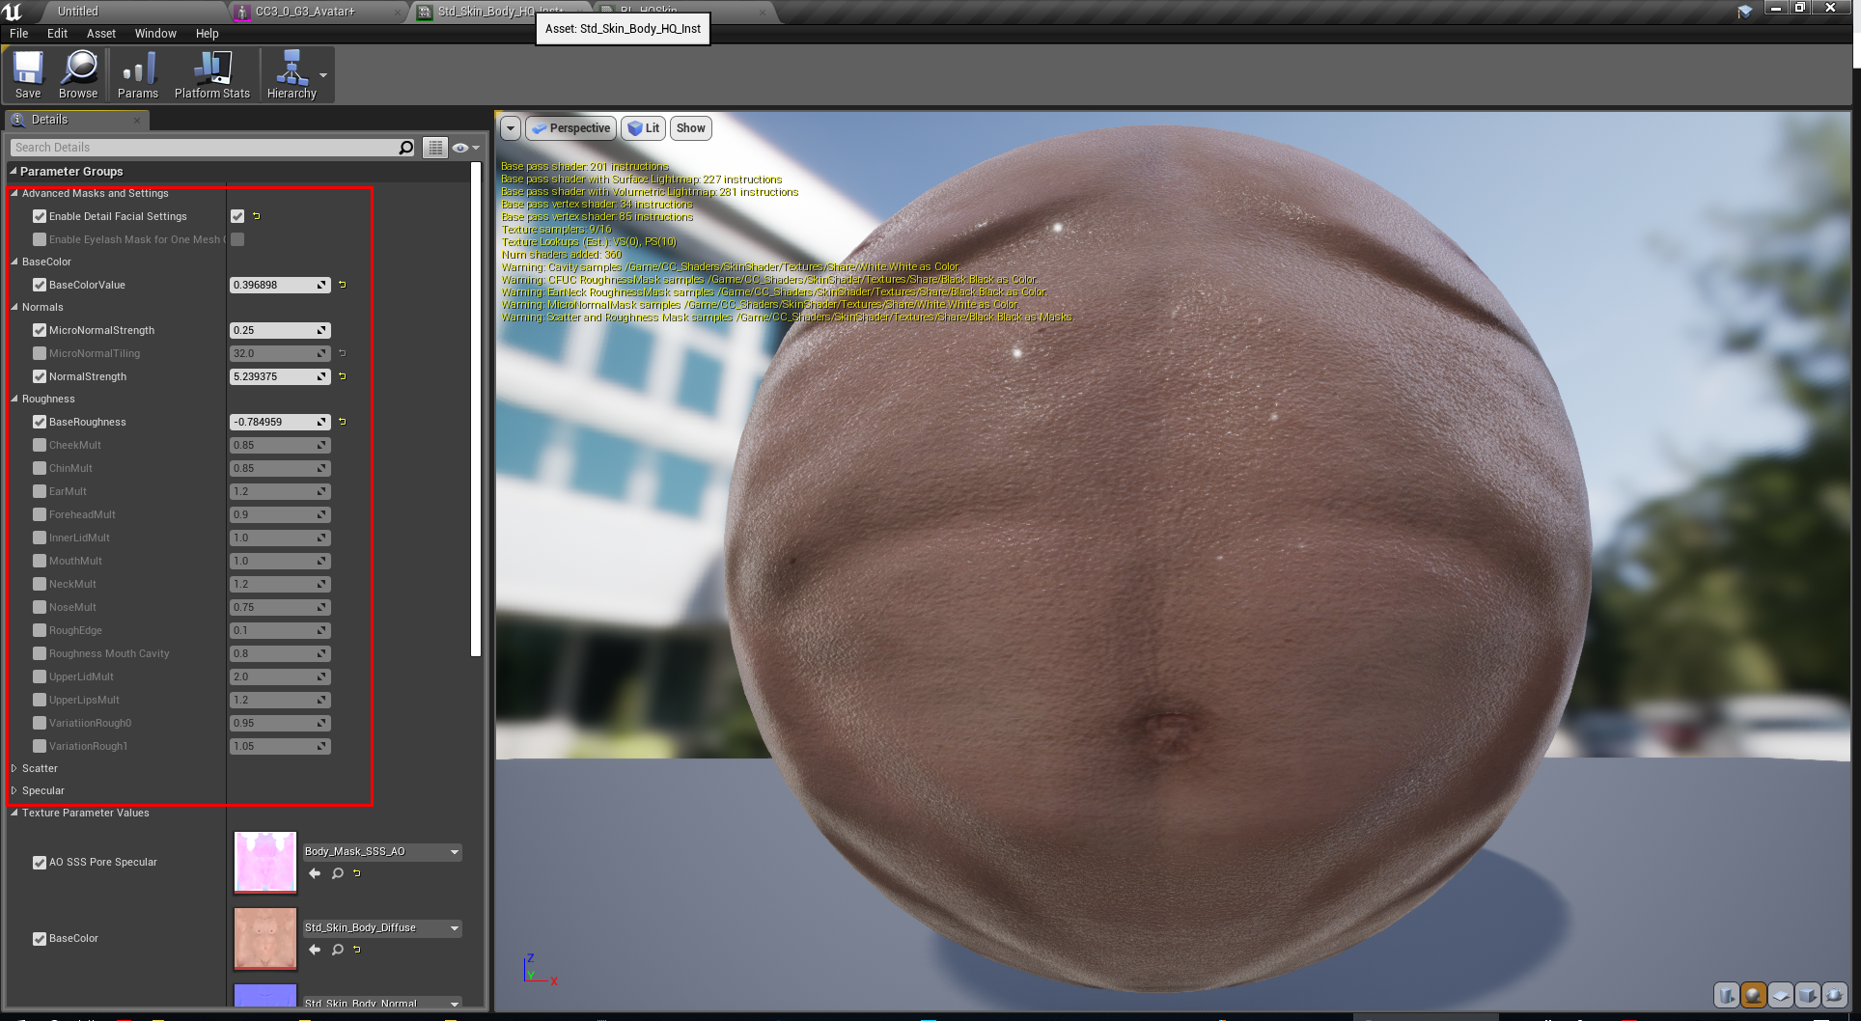Open Platform Stats from the toolbar
This screenshot has width=1861, height=1021.
click(212, 75)
